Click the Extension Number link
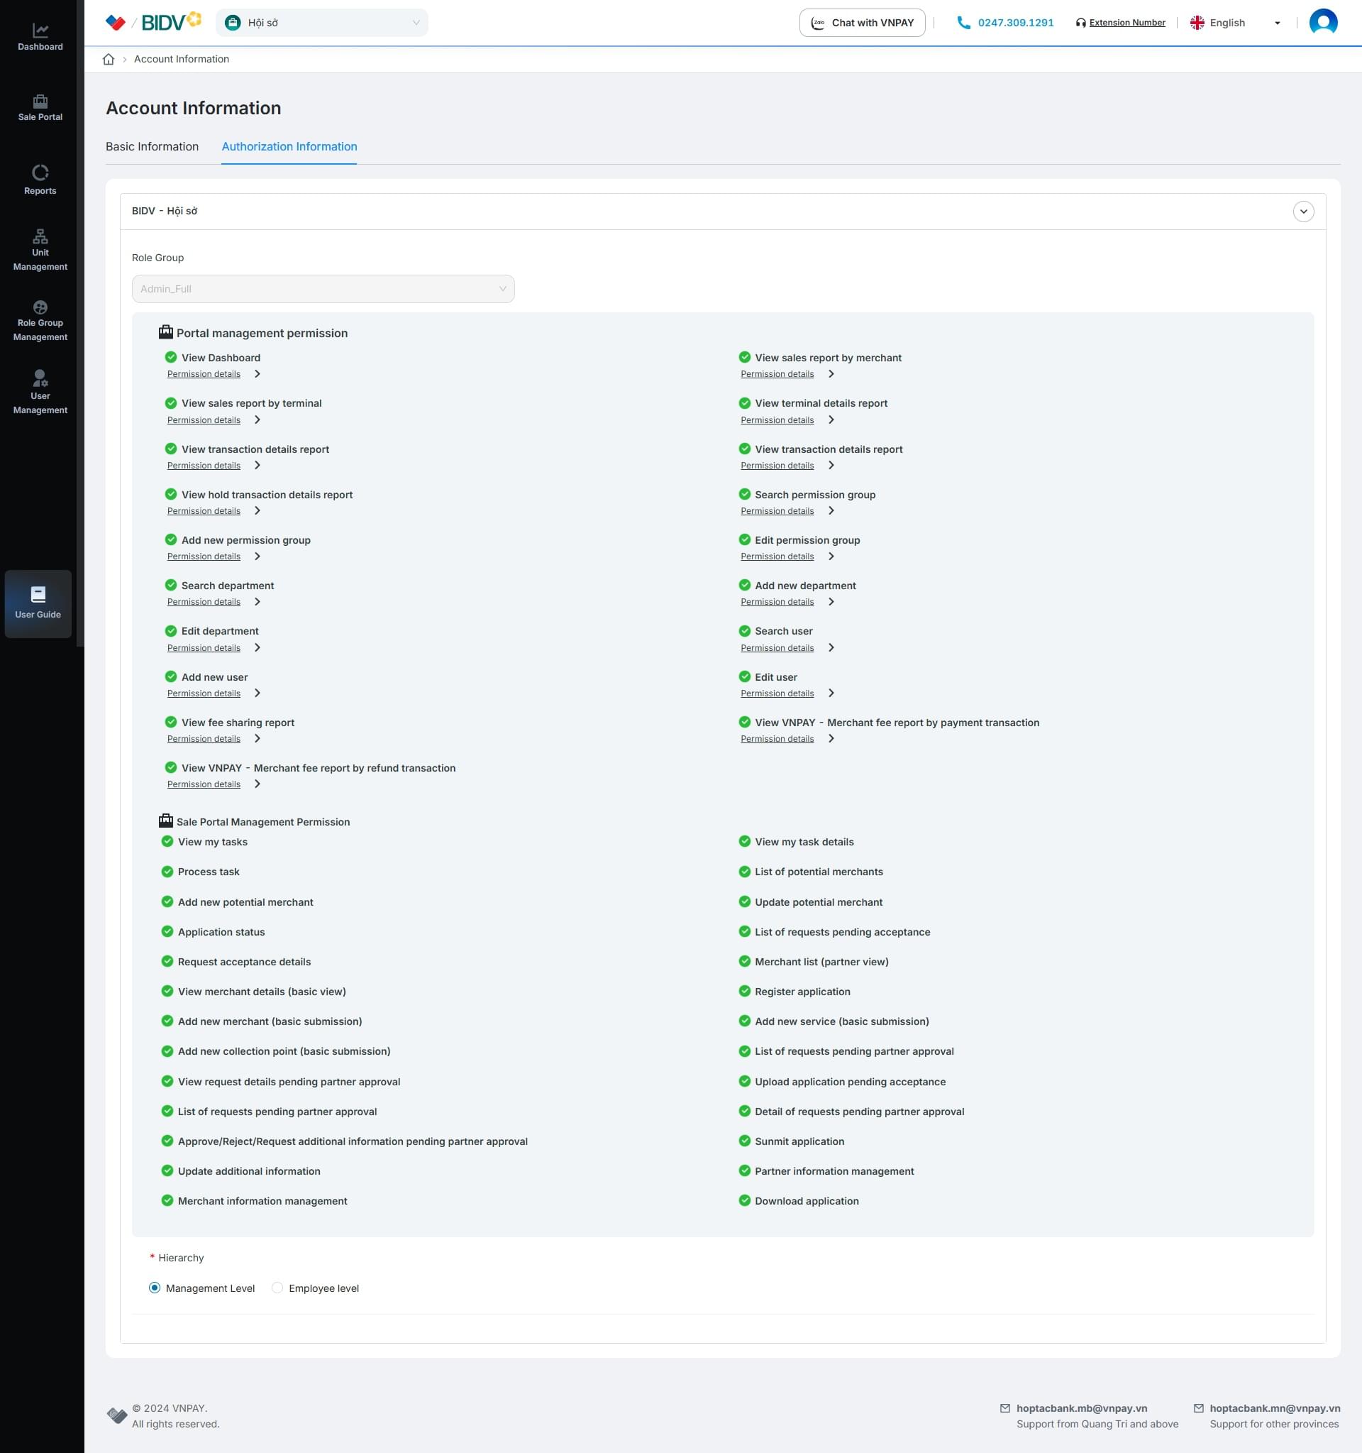 coord(1127,23)
